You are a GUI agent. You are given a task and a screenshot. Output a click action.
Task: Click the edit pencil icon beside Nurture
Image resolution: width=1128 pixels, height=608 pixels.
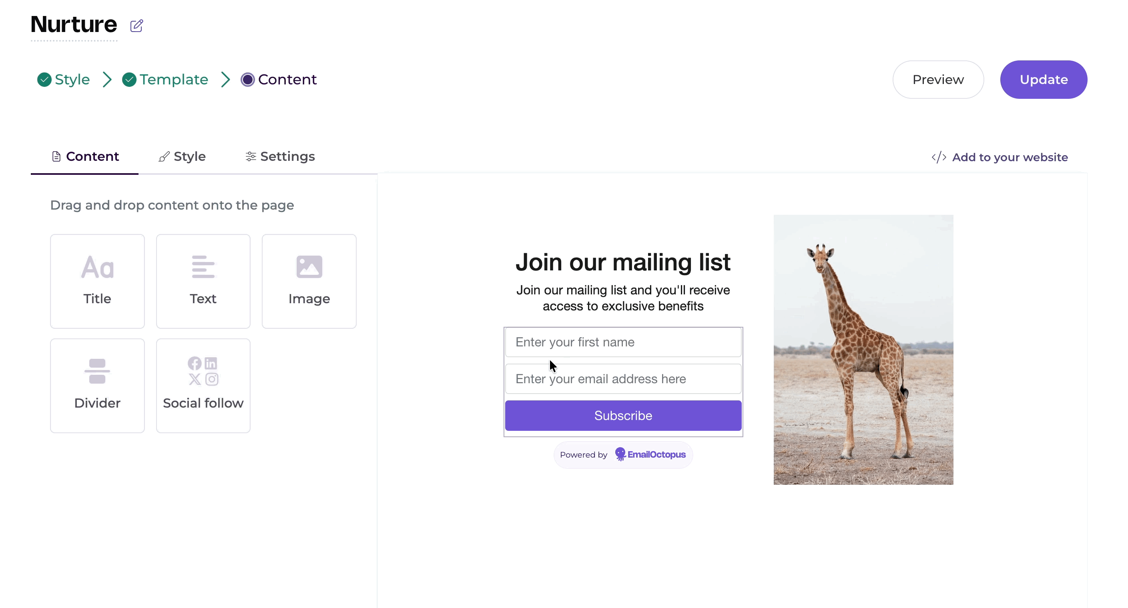coord(136,26)
